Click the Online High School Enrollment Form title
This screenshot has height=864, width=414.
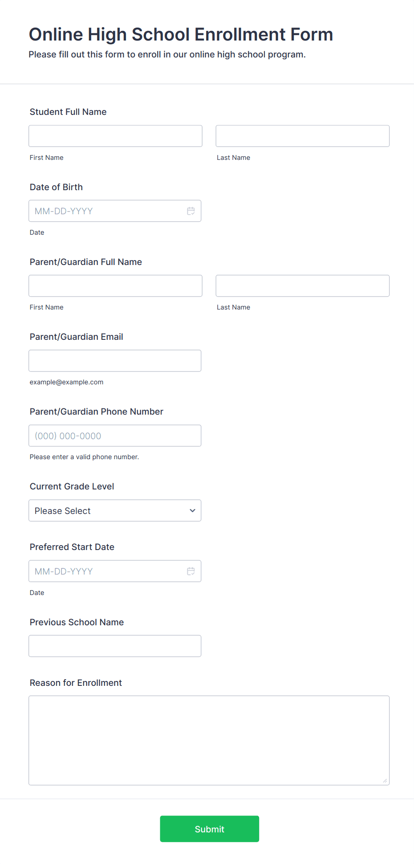point(181,34)
